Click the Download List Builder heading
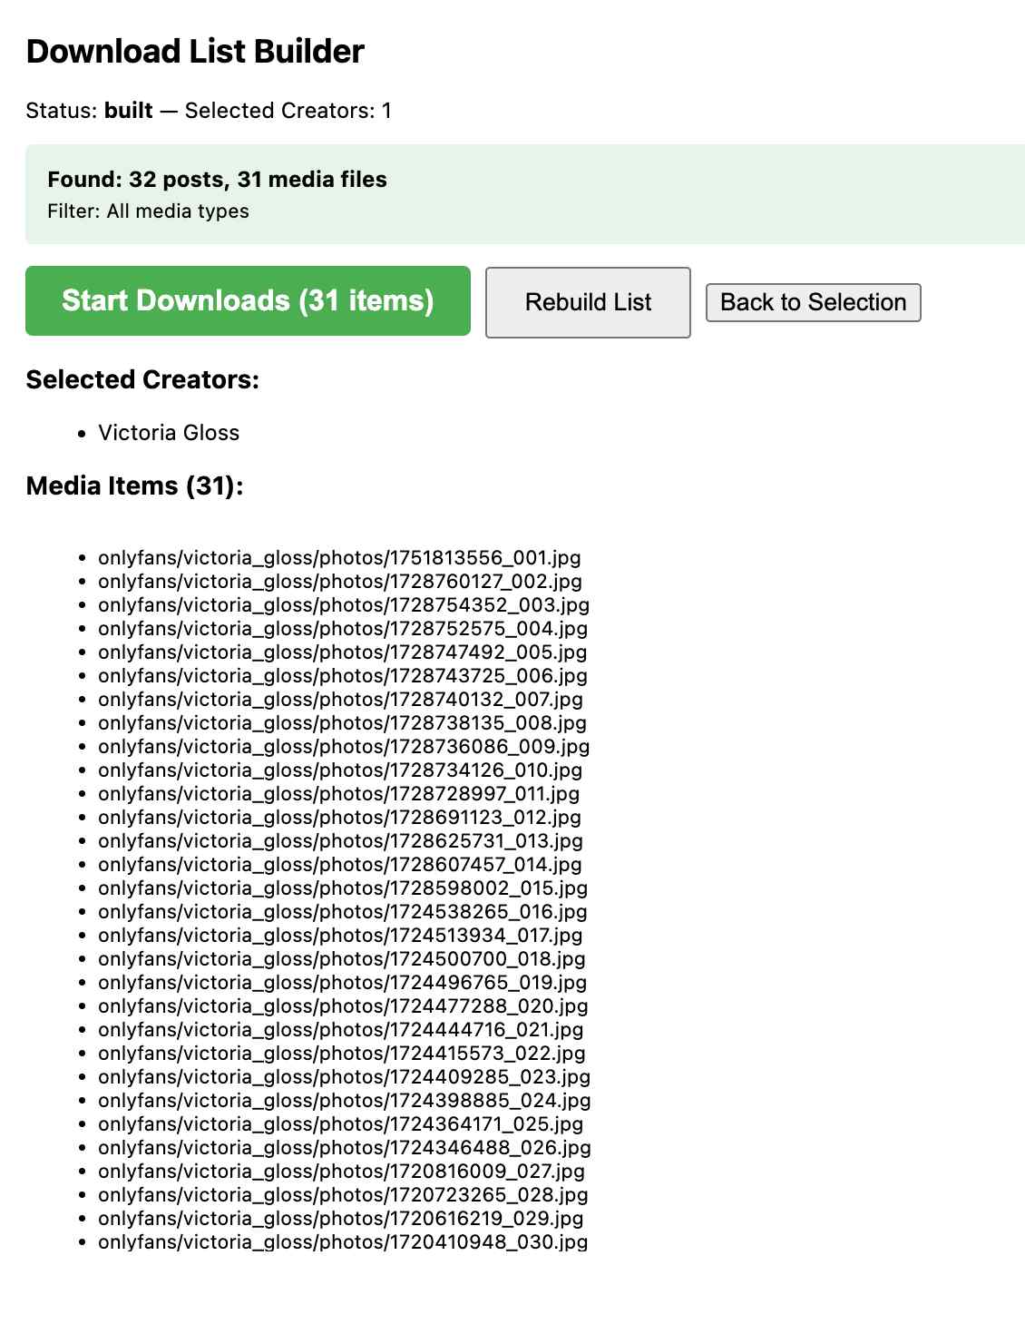The width and height of the screenshot is (1025, 1334). (195, 52)
